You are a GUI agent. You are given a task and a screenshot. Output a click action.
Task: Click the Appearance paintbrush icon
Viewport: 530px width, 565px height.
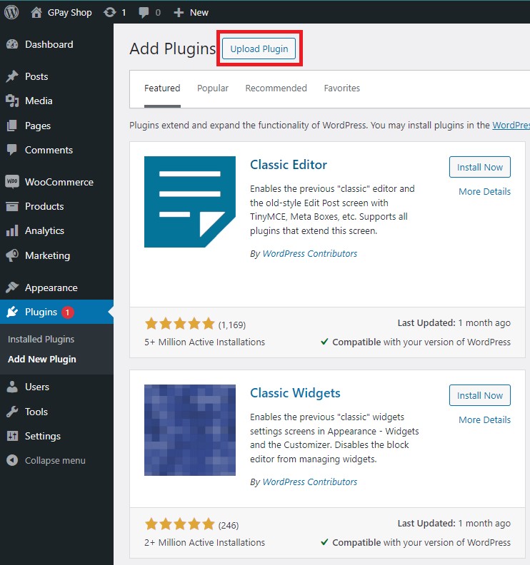click(12, 287)
